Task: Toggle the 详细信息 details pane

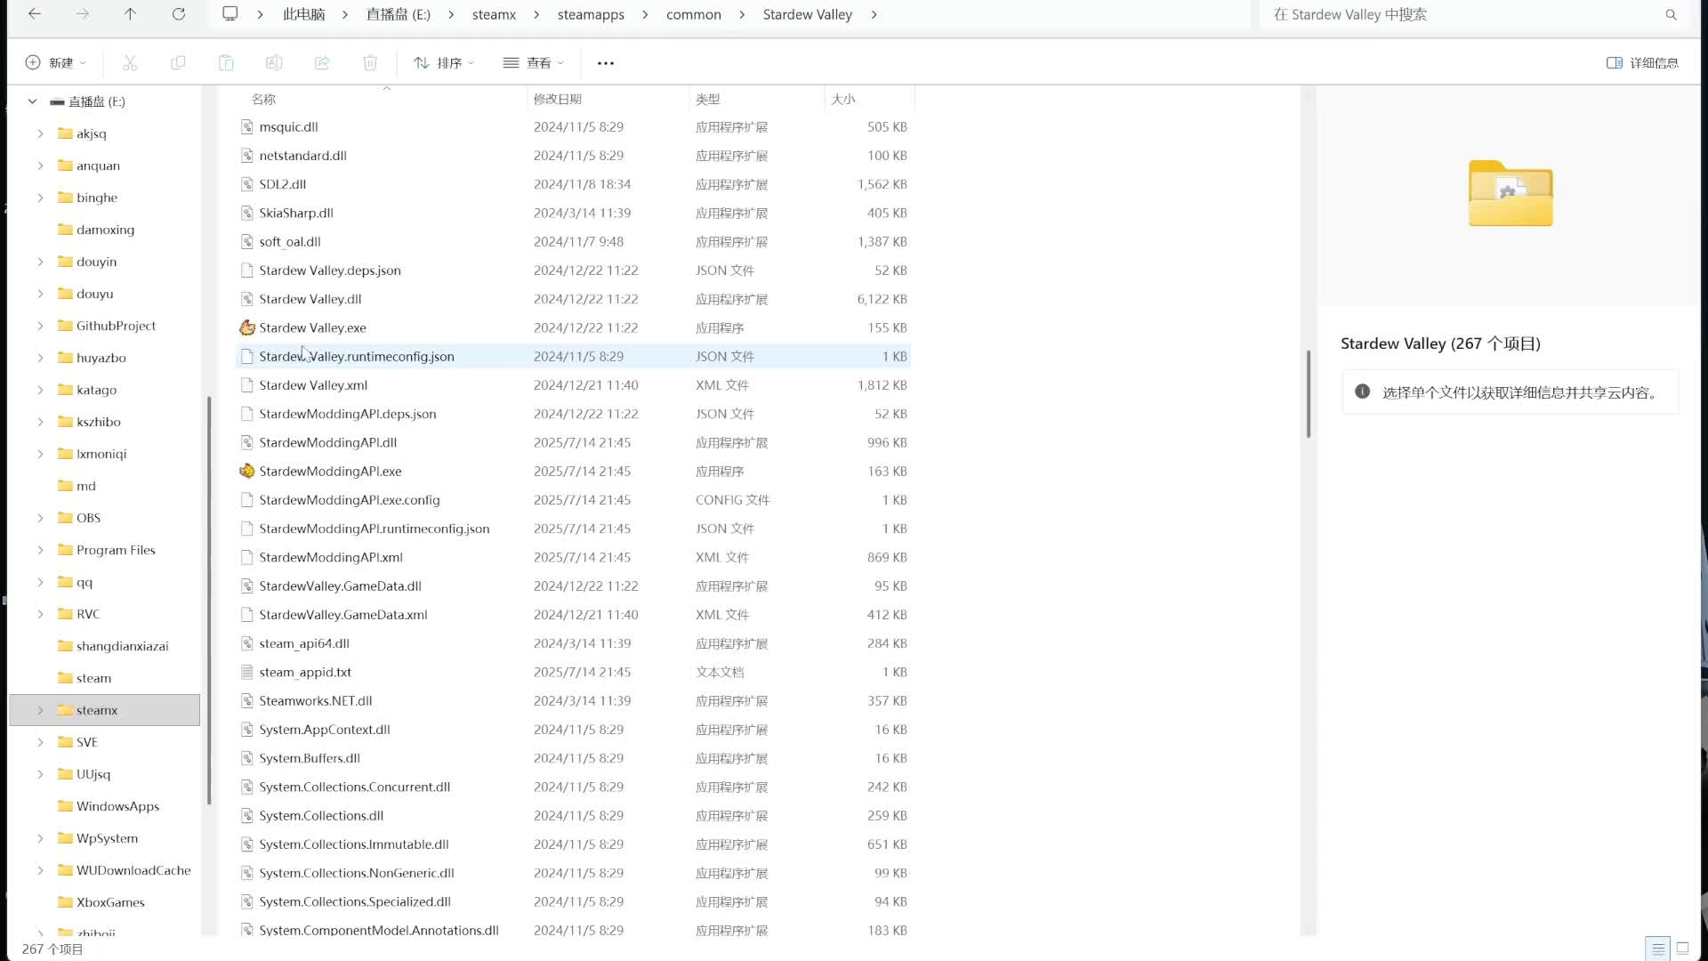Action: (1642, 63)
